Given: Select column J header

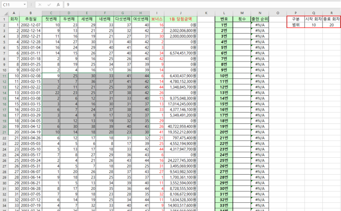Looking at the screenshot, I should [x=180, y=13].
